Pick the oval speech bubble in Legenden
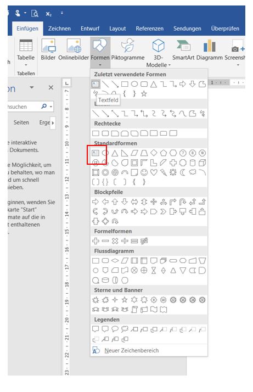 [115, 329]
